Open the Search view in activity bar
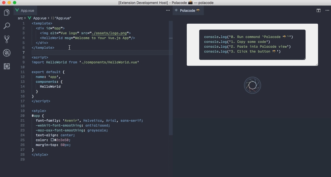Image resolution: width=331 pixels, height=177 pixels. pos(7,26)
